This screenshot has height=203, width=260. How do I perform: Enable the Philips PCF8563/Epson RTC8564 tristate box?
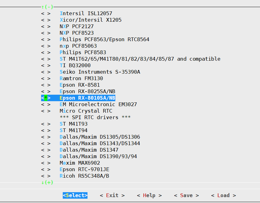click(x=46, y=40)
